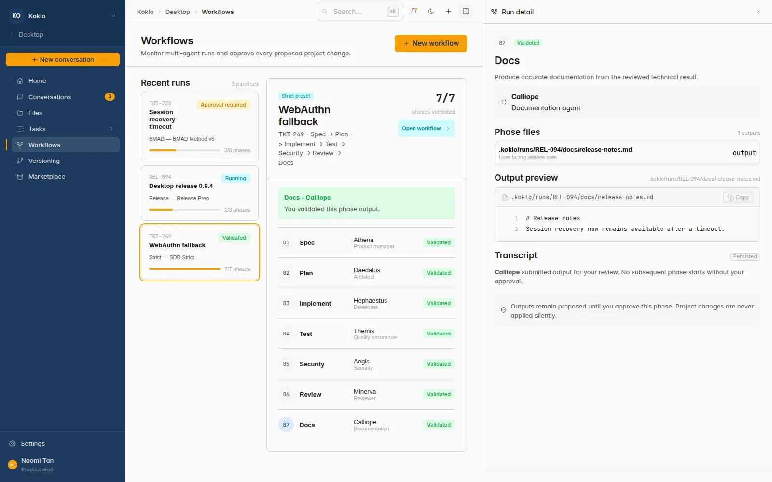772x482 pixels.
Task: Open Settings via the gear icon
Action: pos(13,443)
